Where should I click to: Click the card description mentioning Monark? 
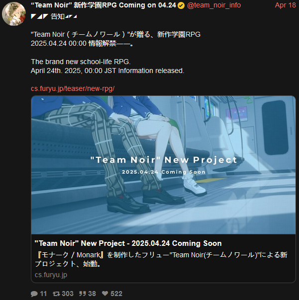[161, 259]
